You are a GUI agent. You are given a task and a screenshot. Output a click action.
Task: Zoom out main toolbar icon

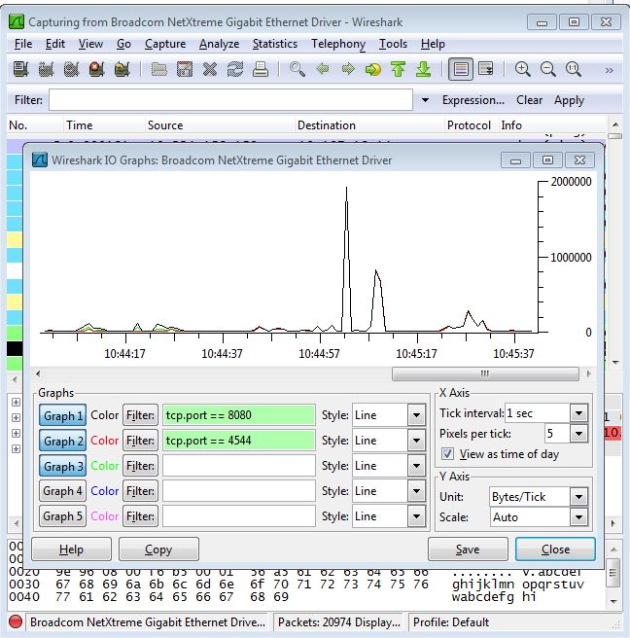547,69
